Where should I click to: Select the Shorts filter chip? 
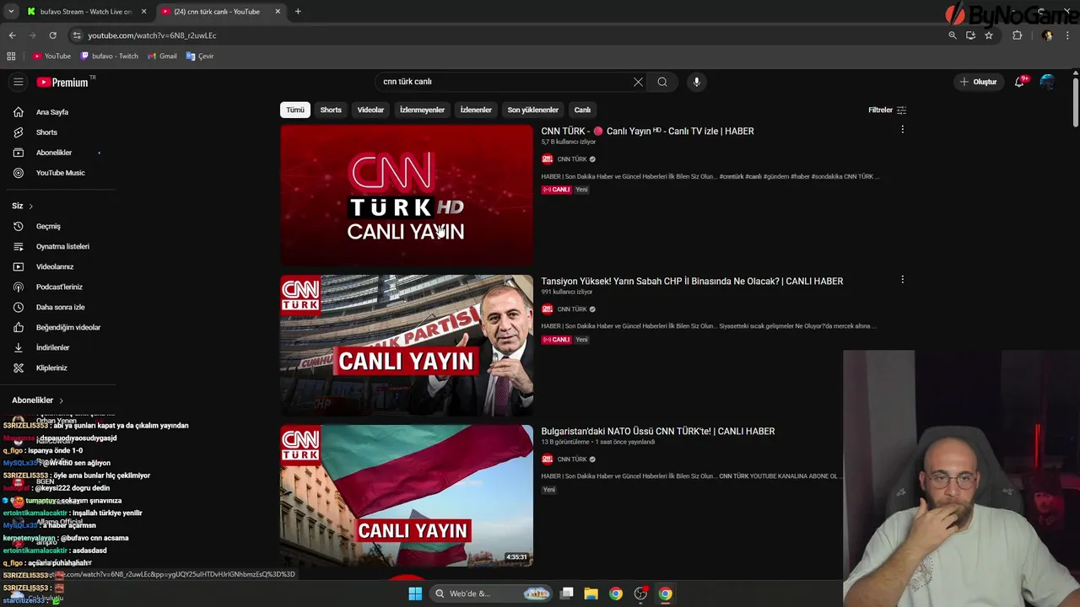[x=331, y=110]
